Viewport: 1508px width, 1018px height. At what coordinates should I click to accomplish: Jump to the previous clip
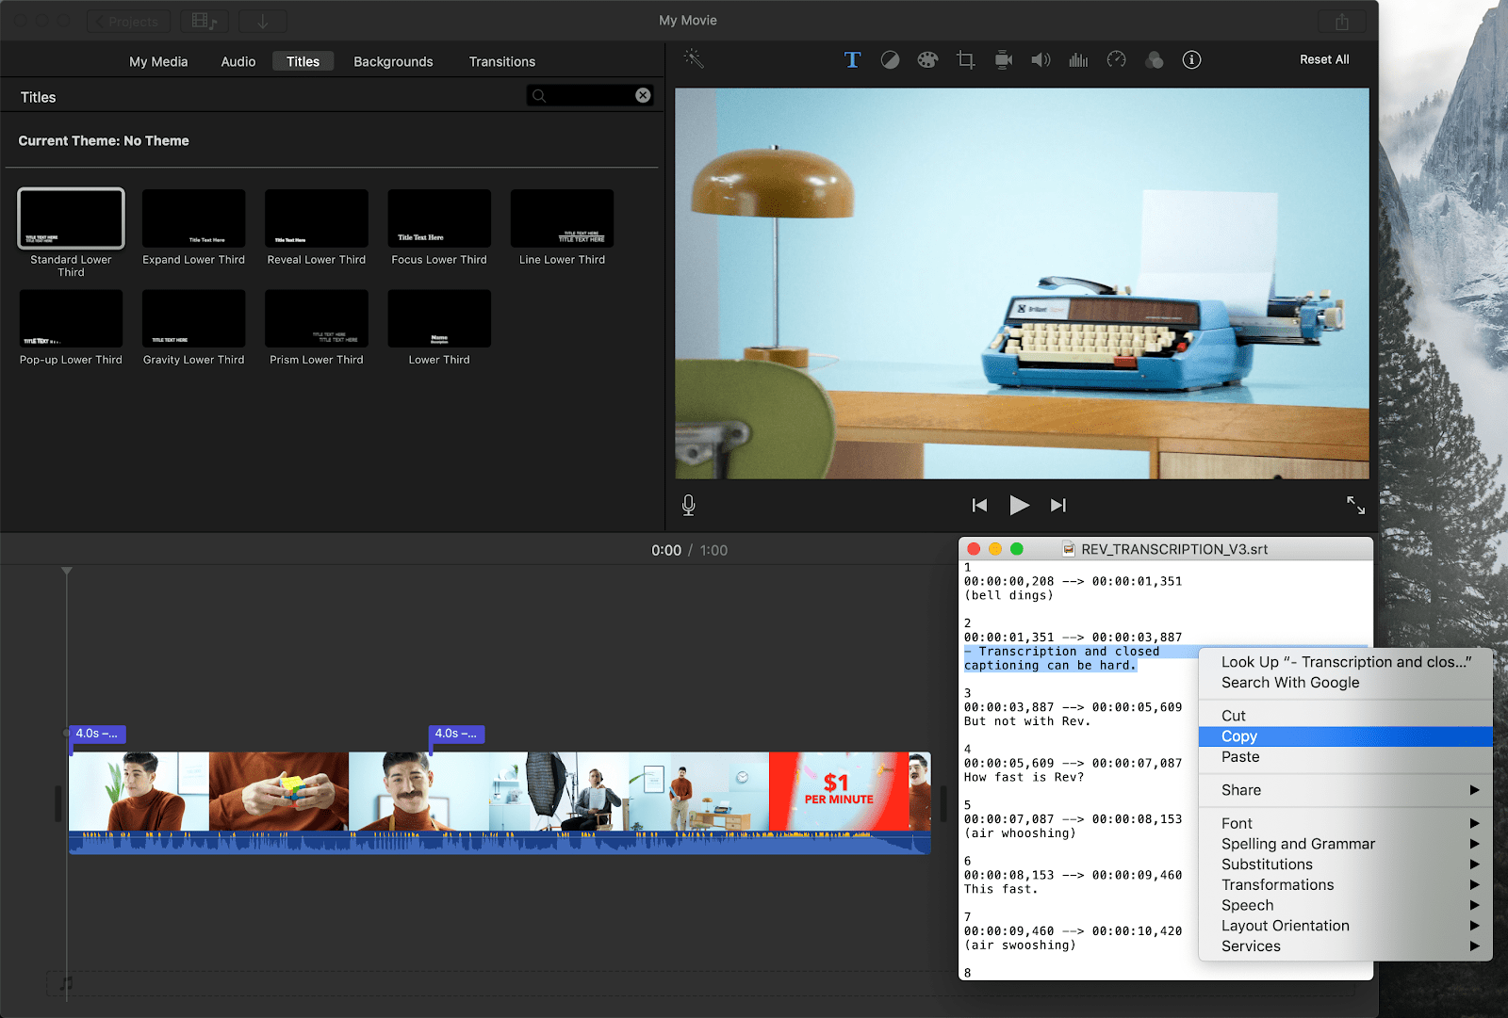click(979, 506)
